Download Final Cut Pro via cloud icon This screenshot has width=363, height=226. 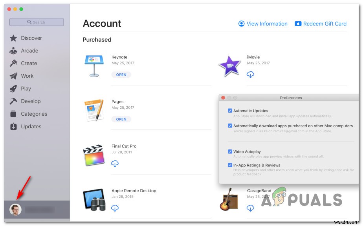tap(115, 164)
